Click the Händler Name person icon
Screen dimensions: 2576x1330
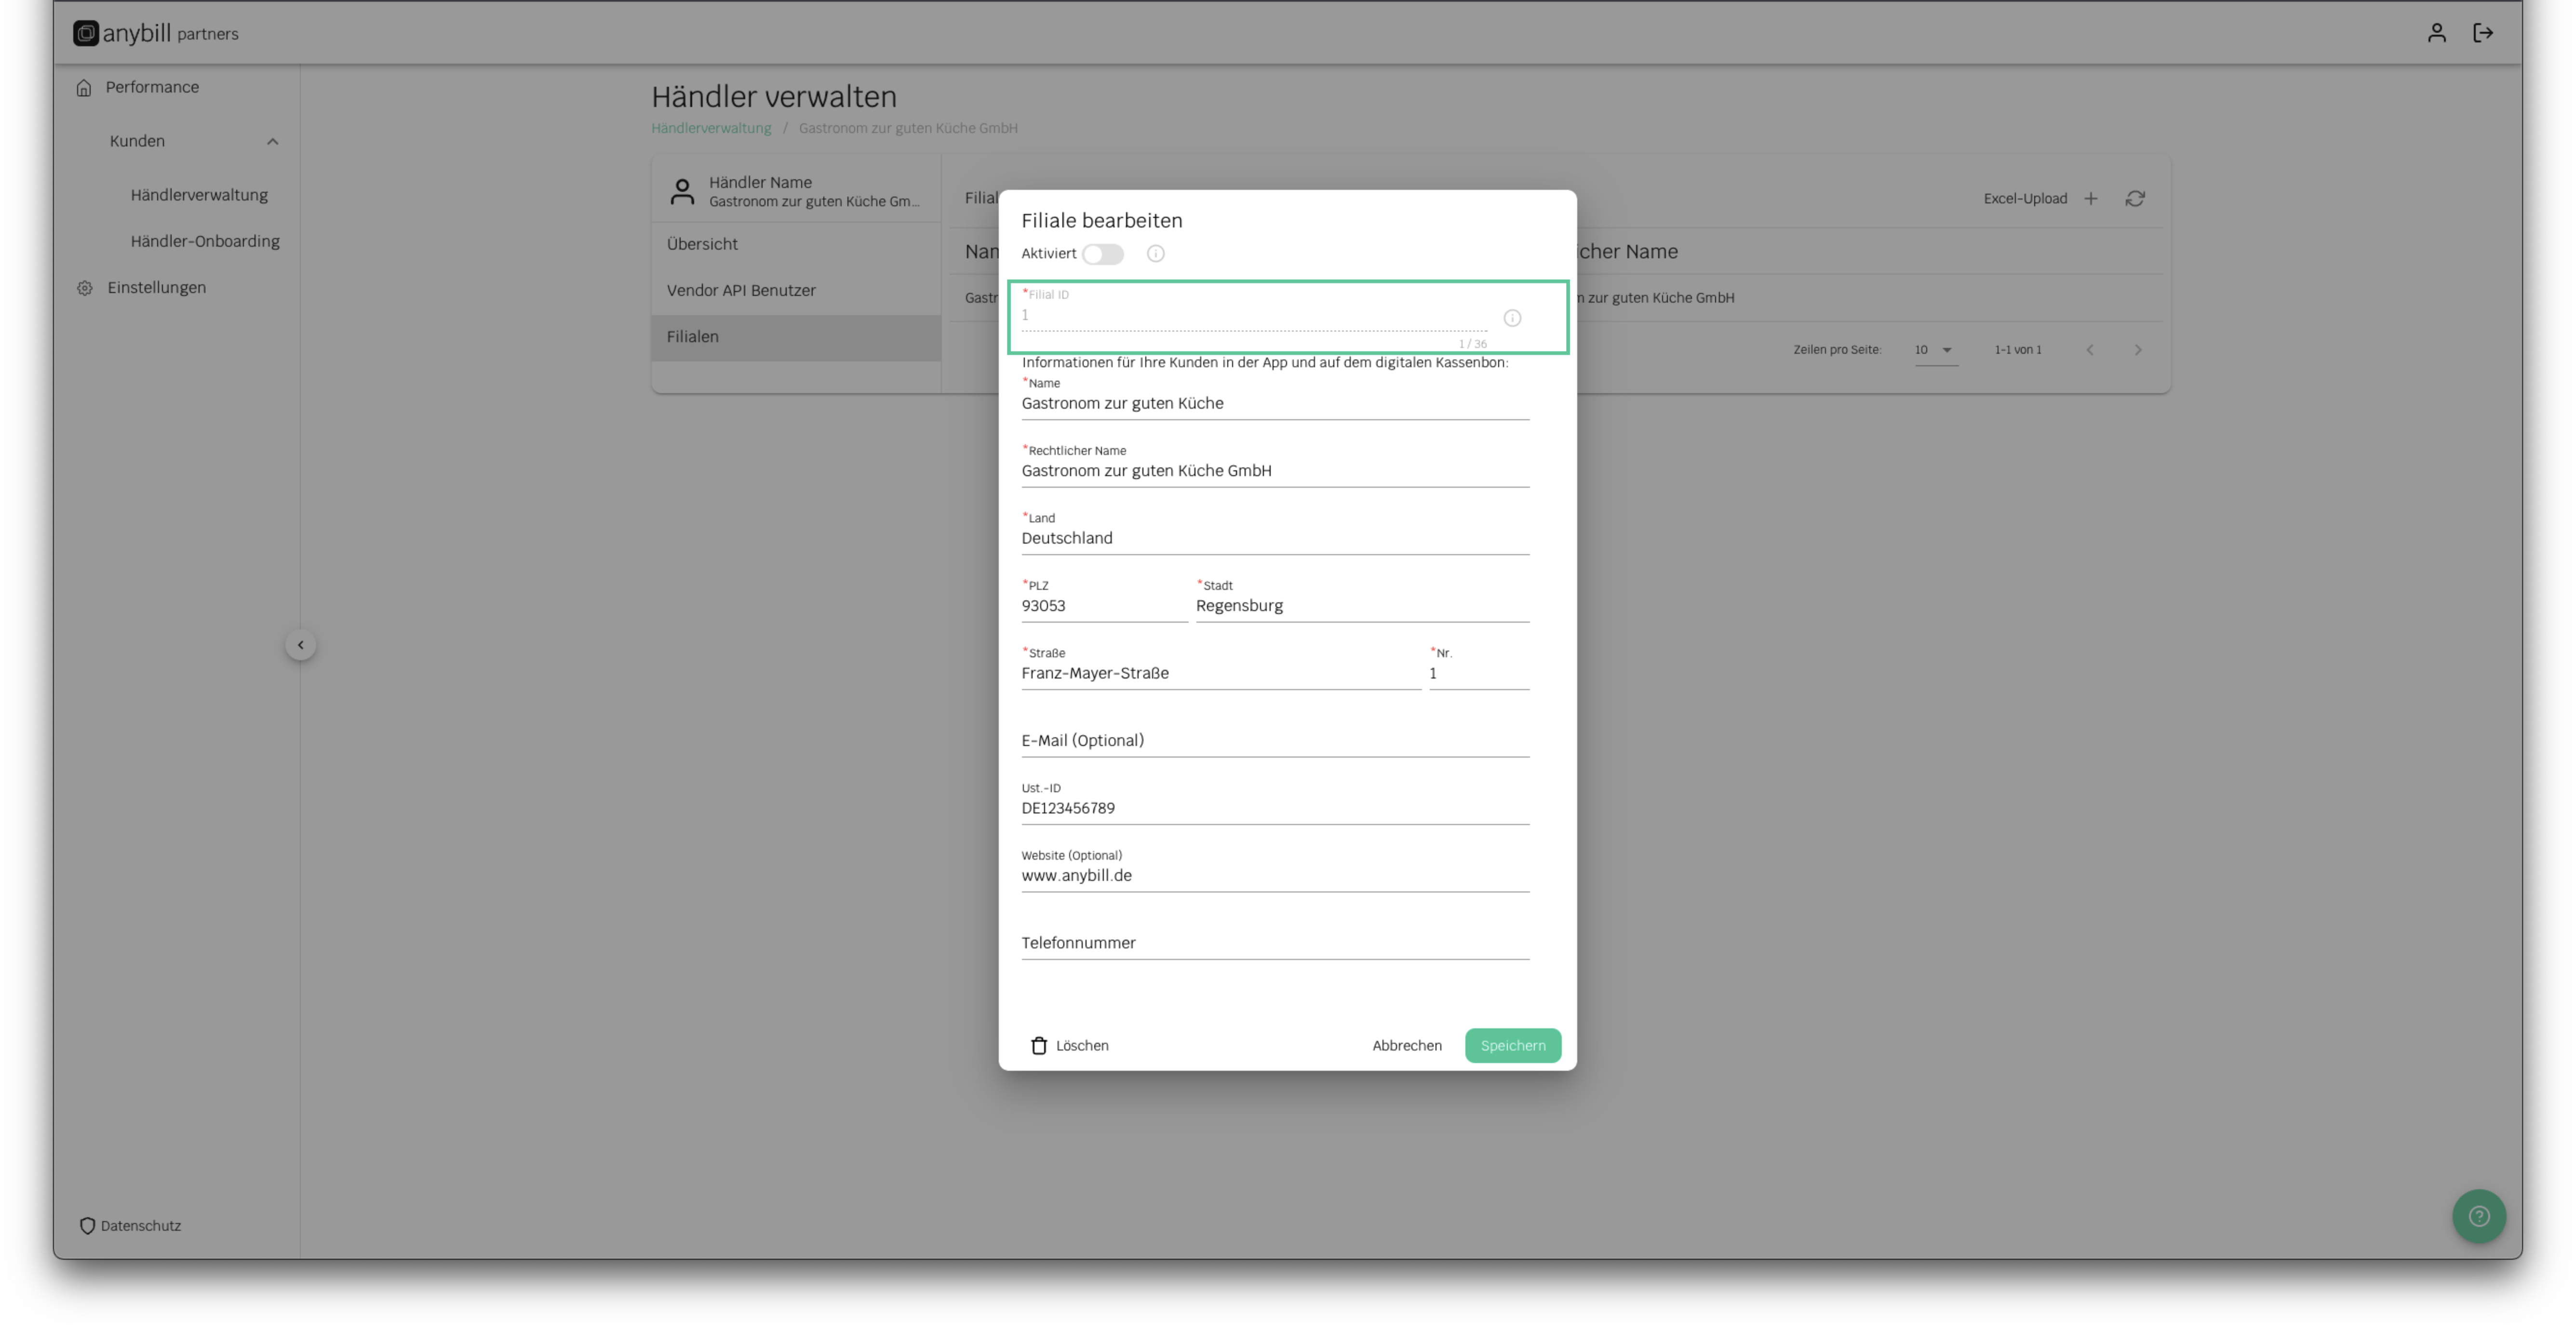point(682,191)
